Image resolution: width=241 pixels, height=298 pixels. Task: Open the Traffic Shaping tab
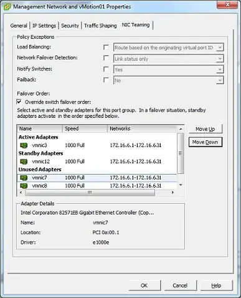pyautogui.click(x=100, y=26)
